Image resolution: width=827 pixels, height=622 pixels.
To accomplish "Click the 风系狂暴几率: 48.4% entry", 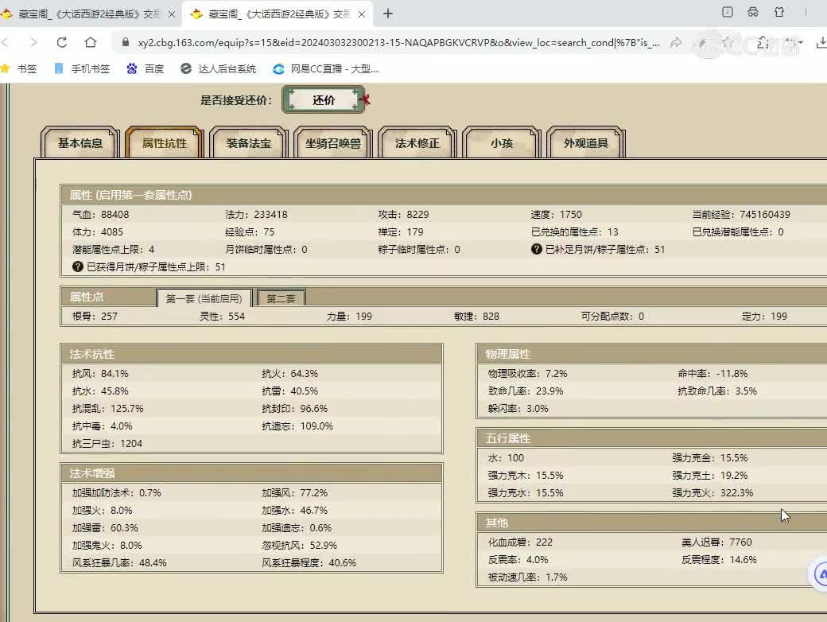I will (x=119, y=562).
